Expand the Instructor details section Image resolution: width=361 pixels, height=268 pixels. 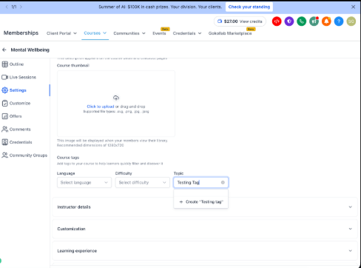click(x=205, y=207)
